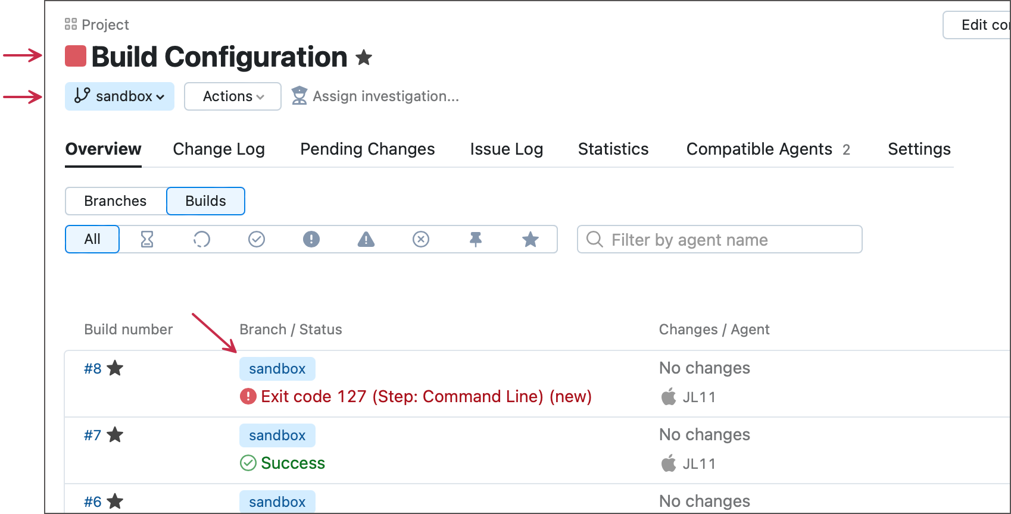1011x514 pixels.
Task: Click the red status color square beside the title
Action: [76, 56]
